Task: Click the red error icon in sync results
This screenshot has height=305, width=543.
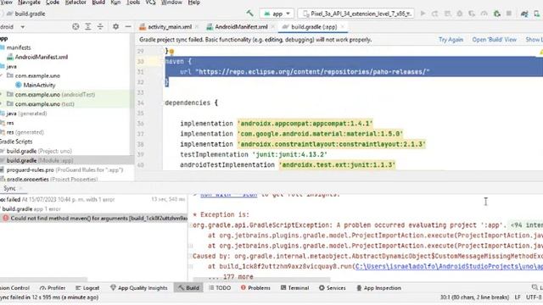Action: coord(6,219)
